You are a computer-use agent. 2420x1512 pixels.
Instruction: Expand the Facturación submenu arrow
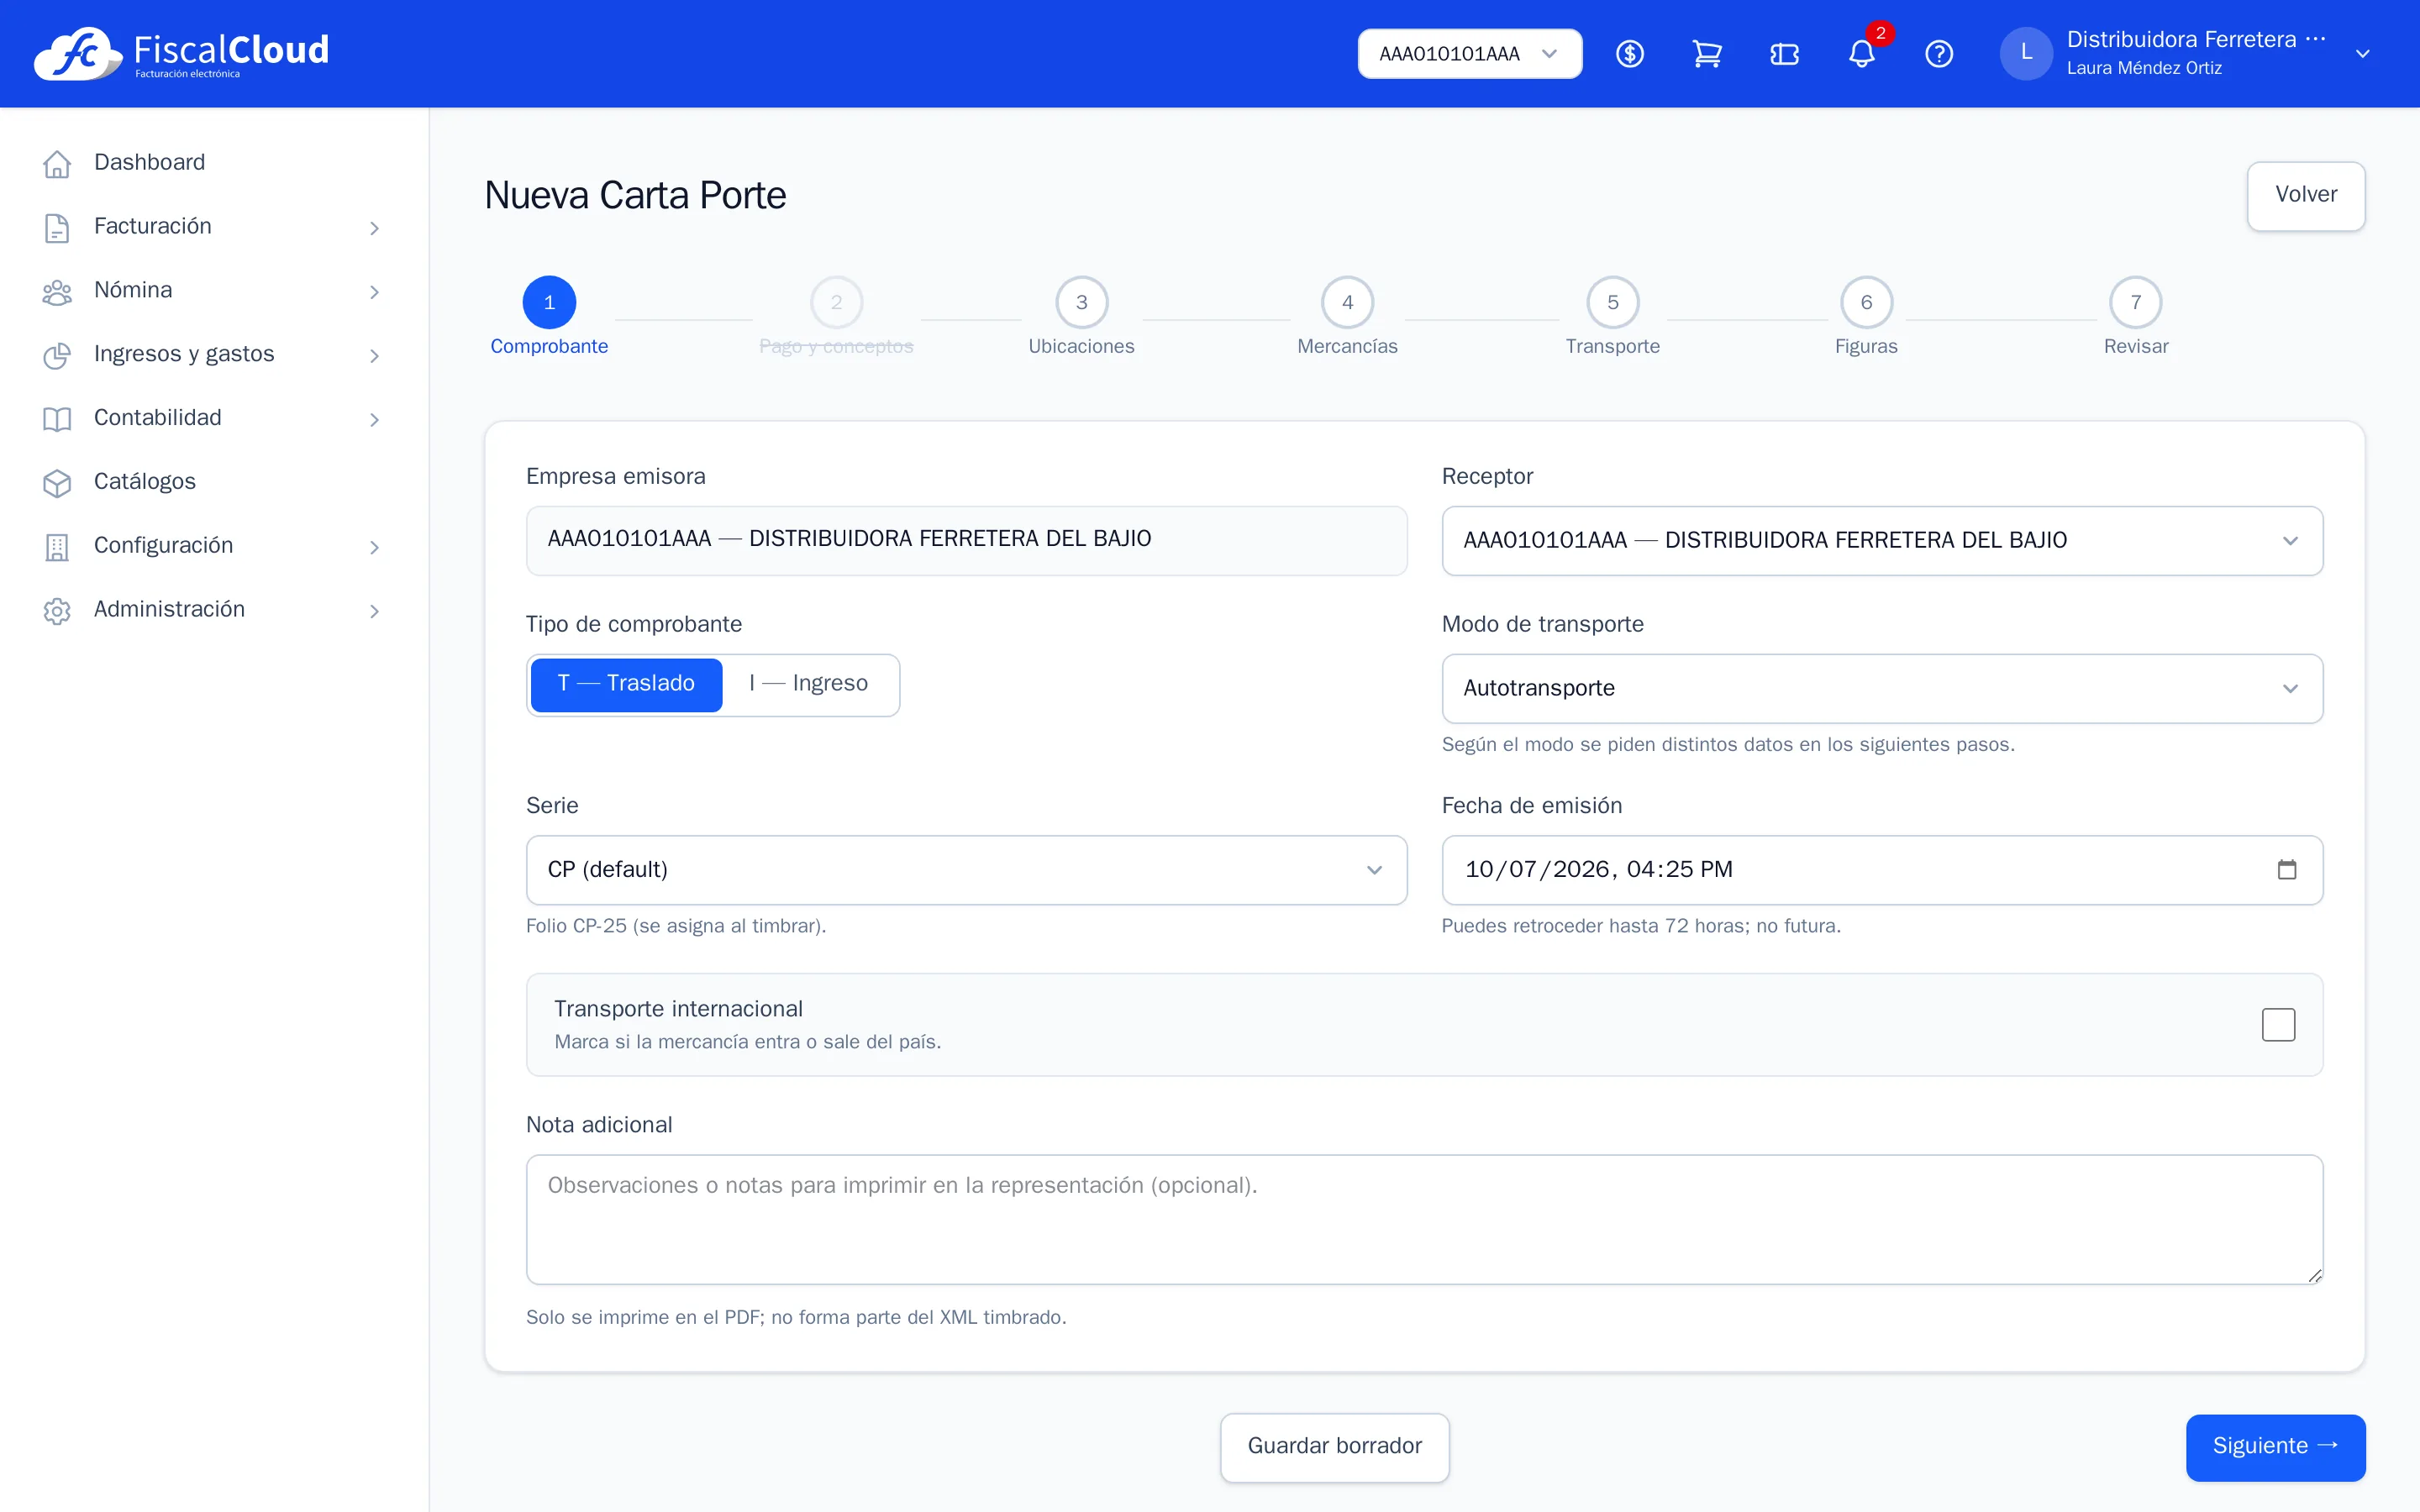click(374, 228)
